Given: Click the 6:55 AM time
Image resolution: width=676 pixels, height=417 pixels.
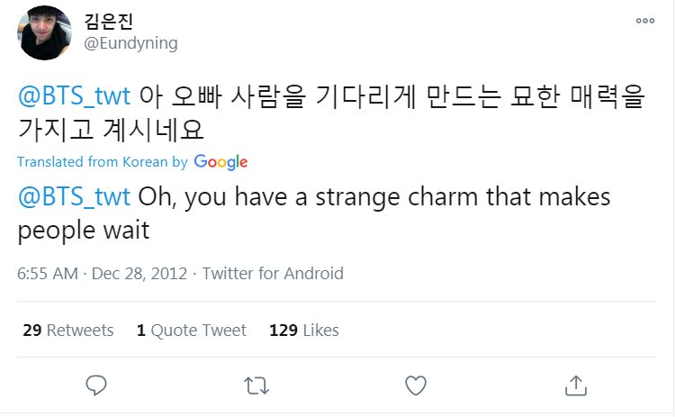Looking at the screenshot, I should (46, 273).
